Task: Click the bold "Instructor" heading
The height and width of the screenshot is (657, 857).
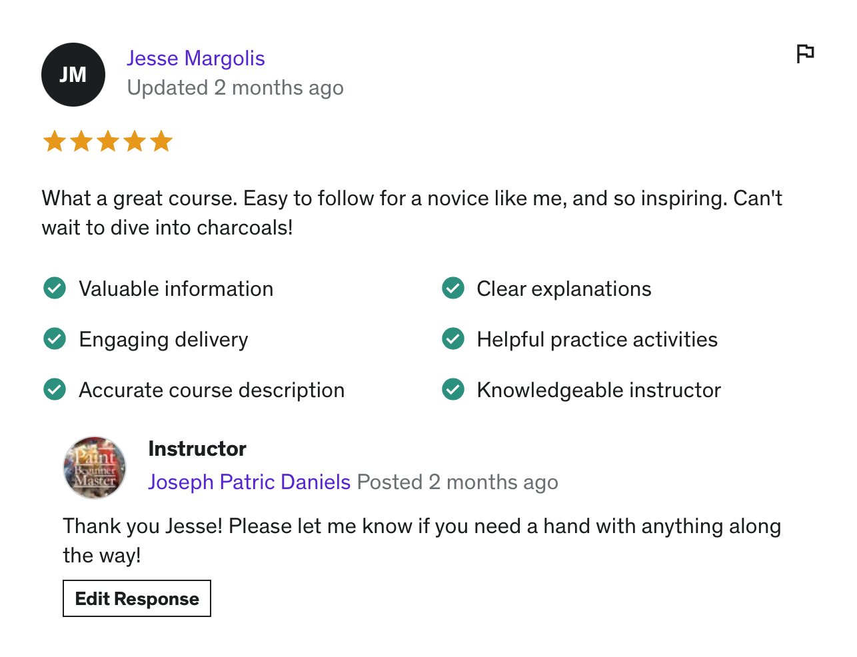Action: [197, 449]
